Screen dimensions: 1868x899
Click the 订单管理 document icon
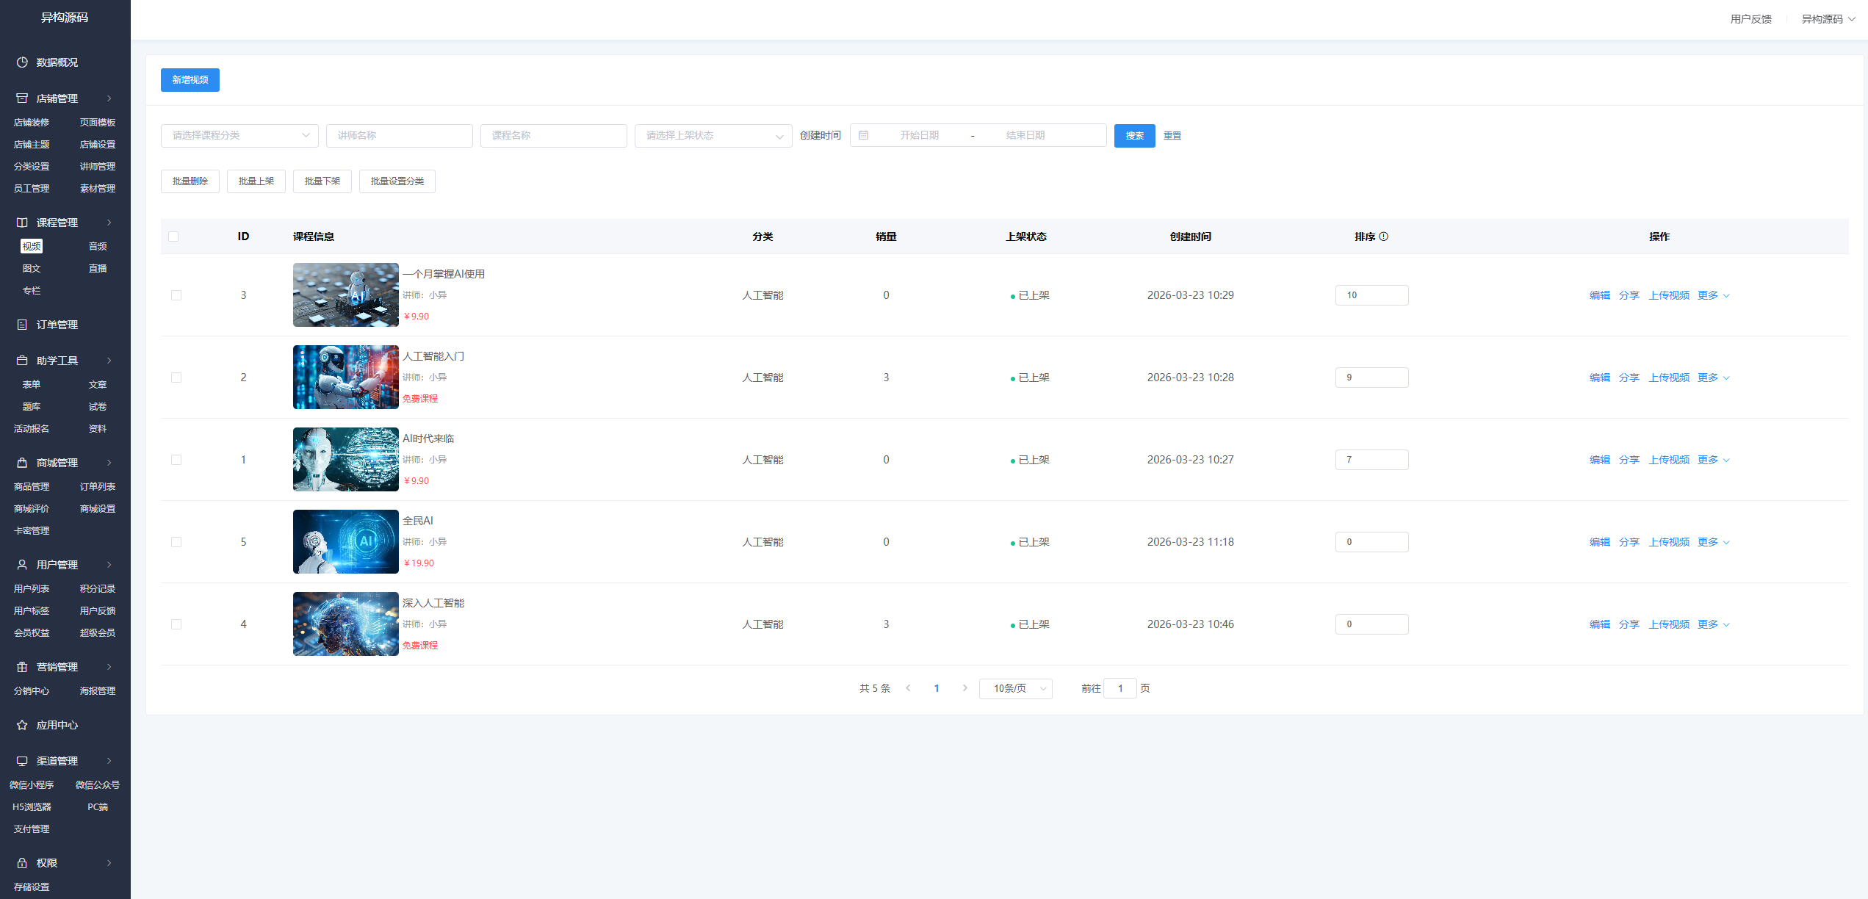[22, 325]
